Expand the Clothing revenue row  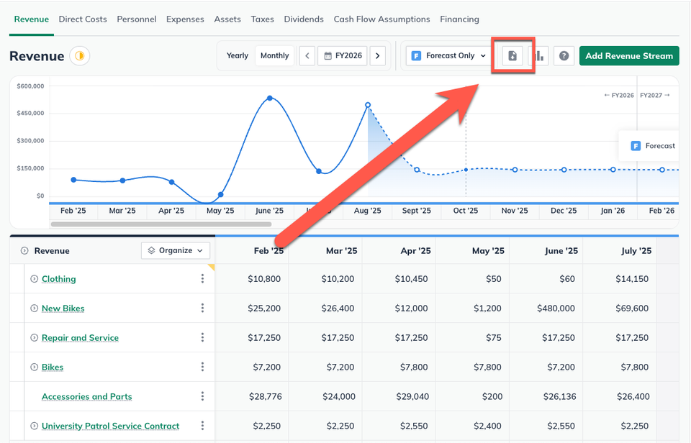click(x=34, y=279)
